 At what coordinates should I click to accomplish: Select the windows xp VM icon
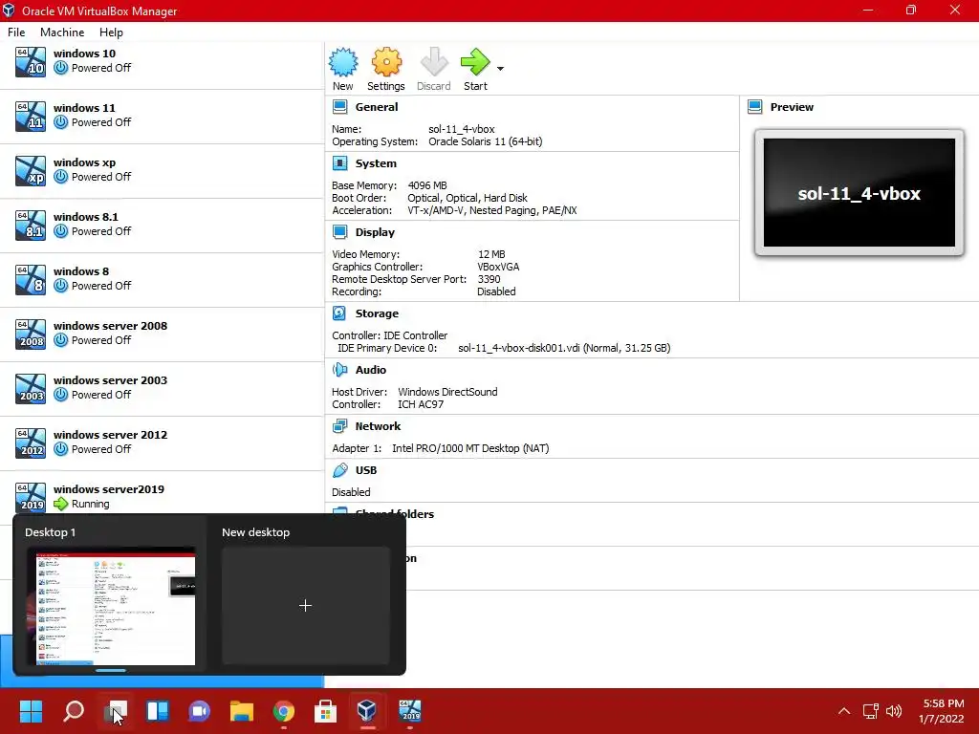click(x=30, y=170)
